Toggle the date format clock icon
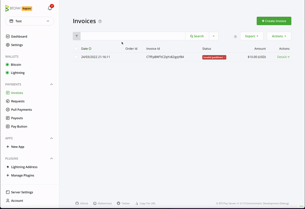Viewport: 305px width, 209px height. [90, 49]
